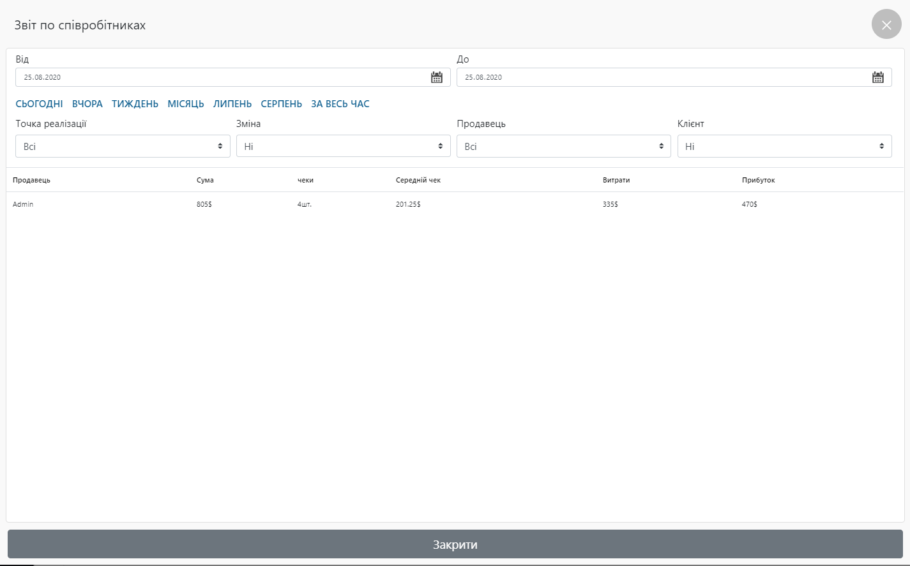Open the calendar icon in the До field

pos(878,77)
